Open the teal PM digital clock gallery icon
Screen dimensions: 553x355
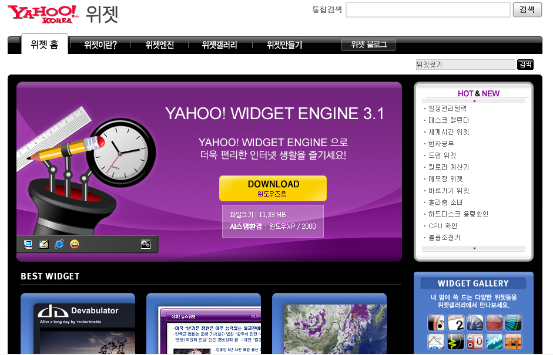(x=494, y=342)
